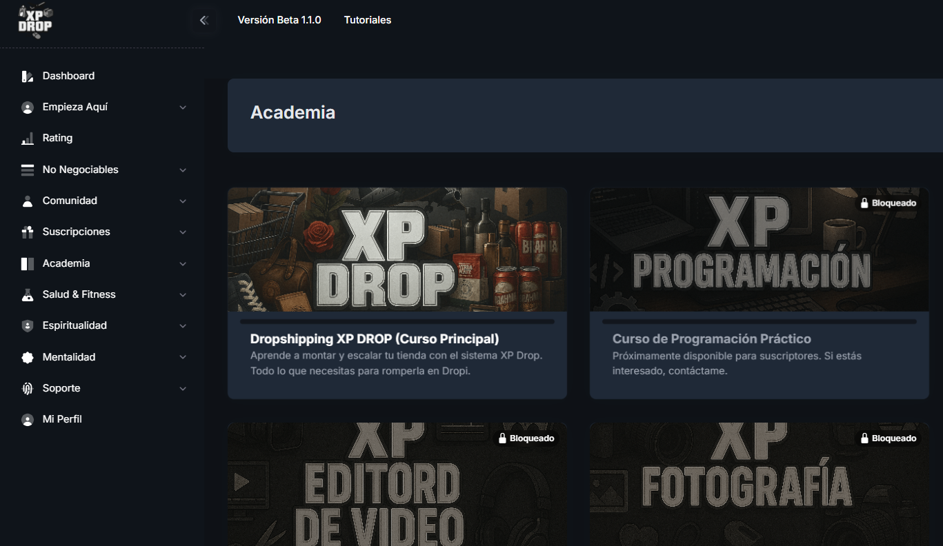Click the Soporte fingerprint icon
The width and height of the screenshot is (943, 546).
point(28,389)
